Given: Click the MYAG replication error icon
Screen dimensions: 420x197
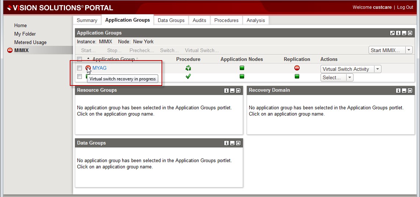Looking at the screenshot, I should (297, 68).
